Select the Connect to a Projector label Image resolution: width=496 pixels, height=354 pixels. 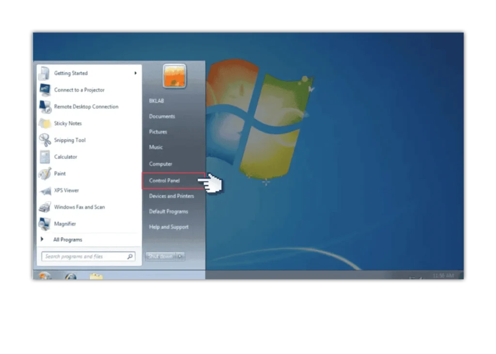tap(79, 90)
